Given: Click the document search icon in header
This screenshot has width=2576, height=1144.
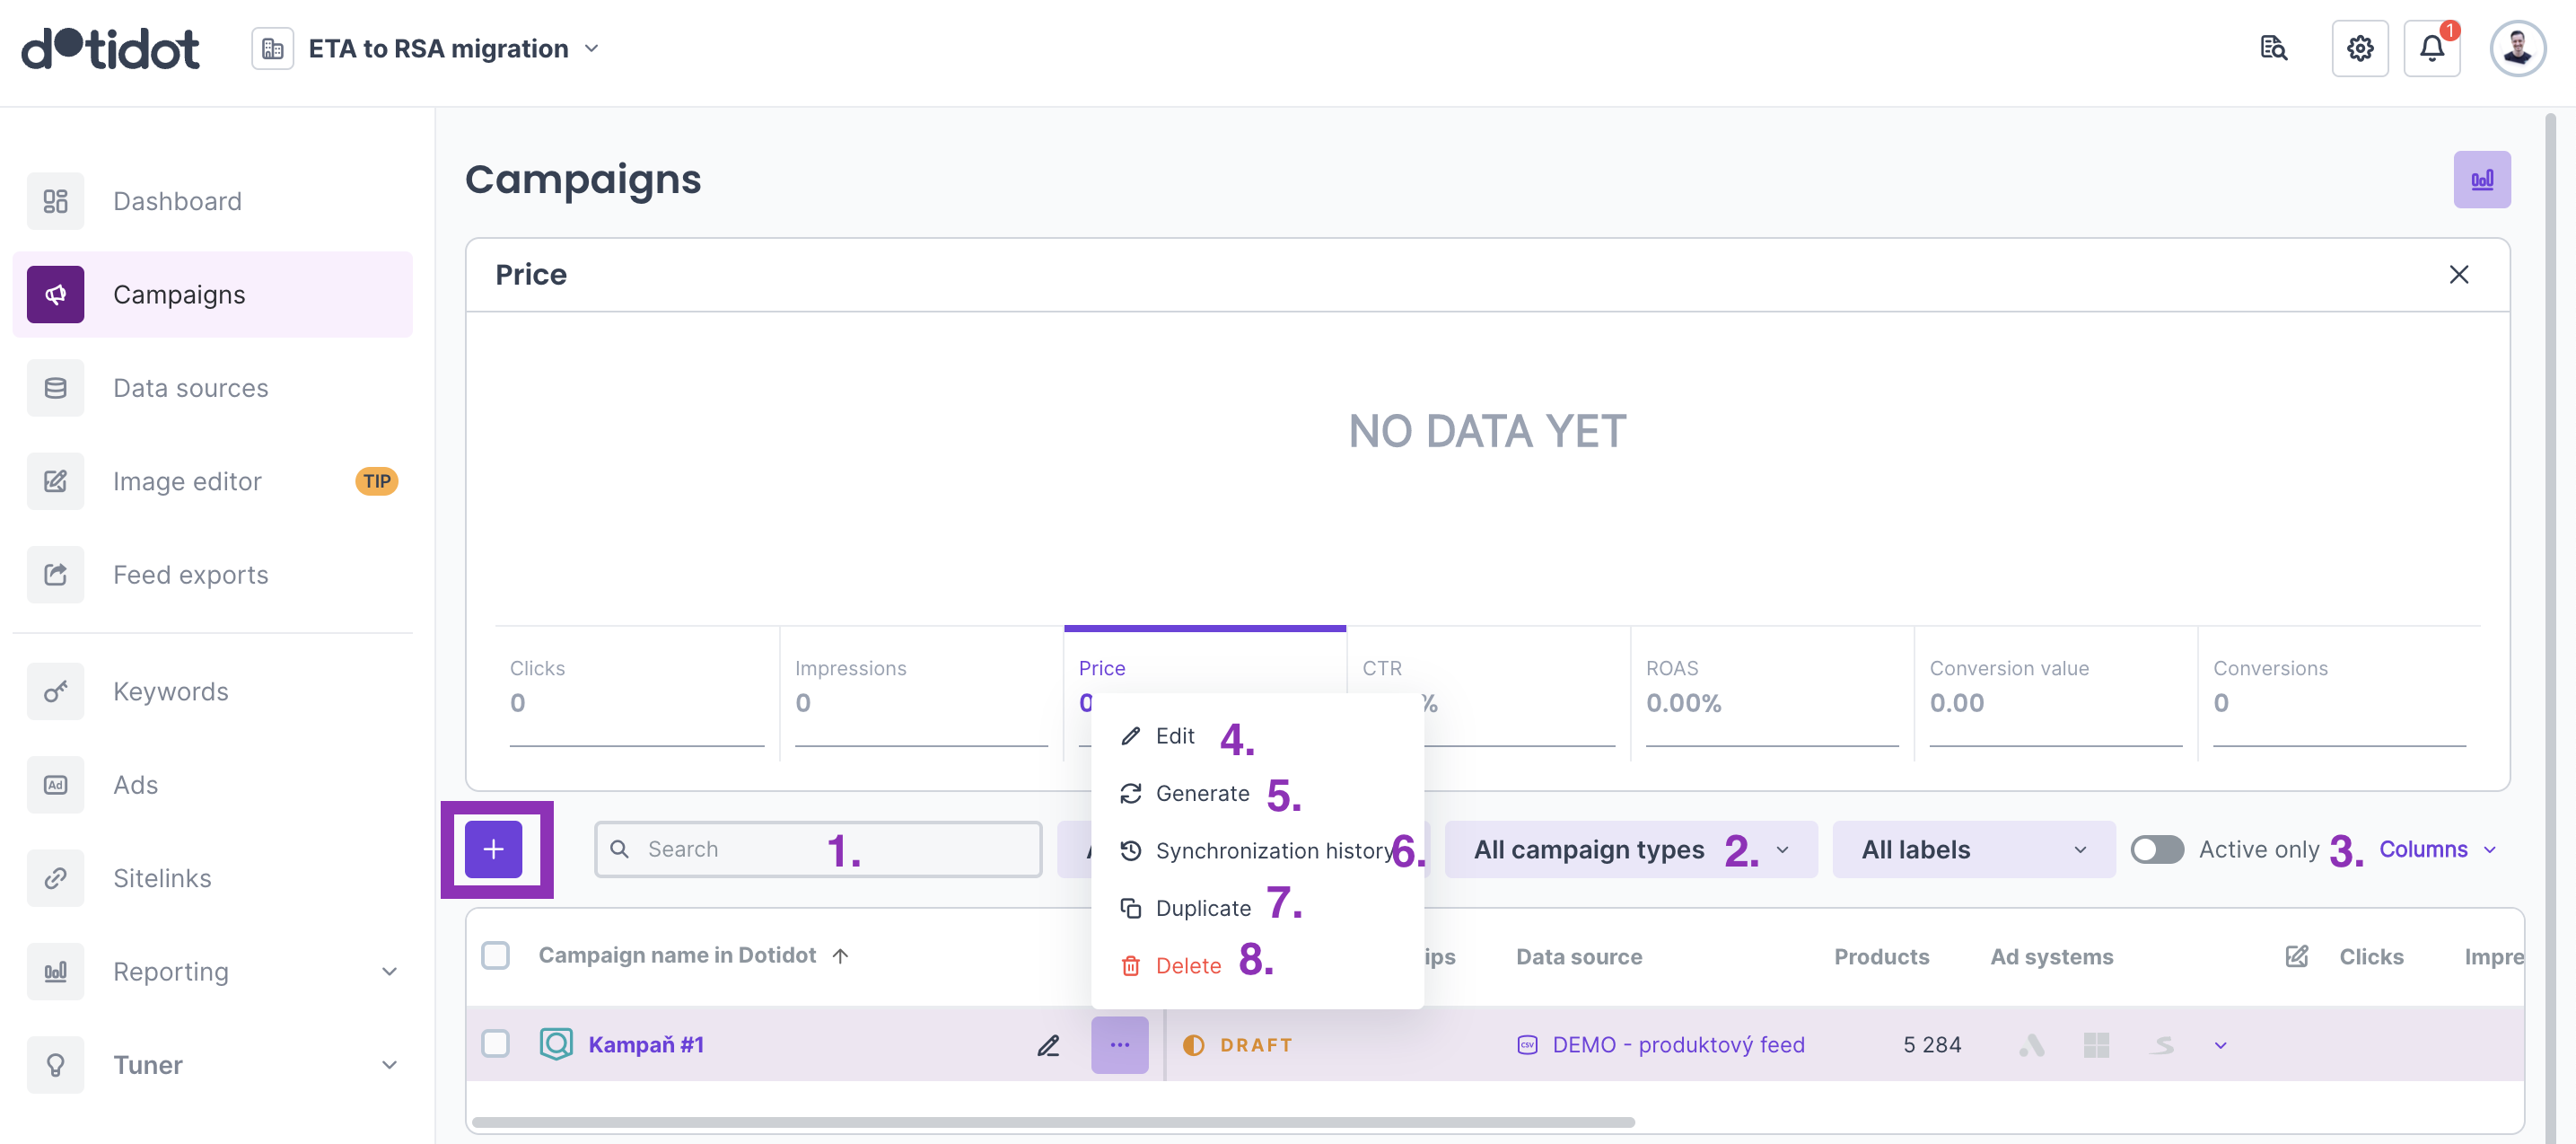Looking at the screenshot, I should pyautogui.click(x=2273, y=48).
